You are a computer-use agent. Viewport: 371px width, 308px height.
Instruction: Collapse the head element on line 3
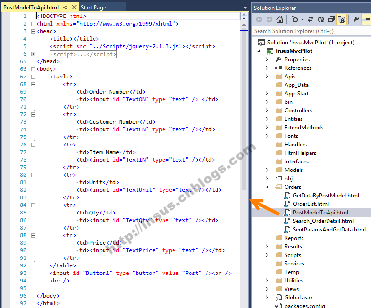pos(34,31)
